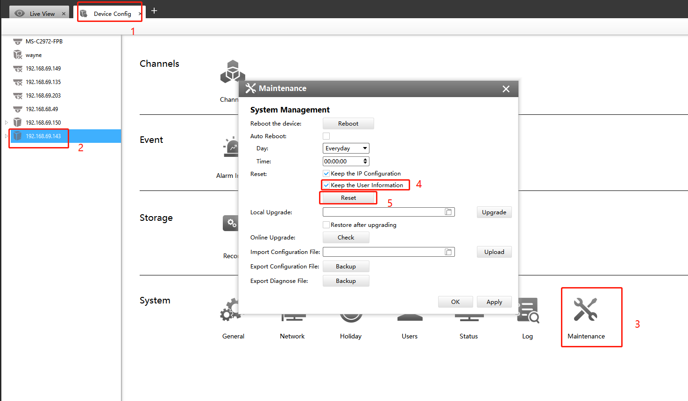Open the Maintenance settings icon
Viewport: 688px width, 401px height.
[x=586, y=310]
